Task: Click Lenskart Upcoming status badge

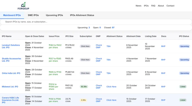Action: pos(184,46)
